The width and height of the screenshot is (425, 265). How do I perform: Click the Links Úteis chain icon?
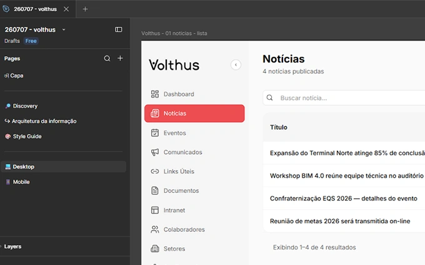tap(155, 171)
